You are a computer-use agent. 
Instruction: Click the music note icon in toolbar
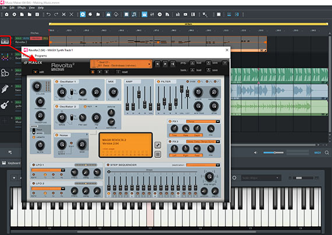tap(134, 15)
